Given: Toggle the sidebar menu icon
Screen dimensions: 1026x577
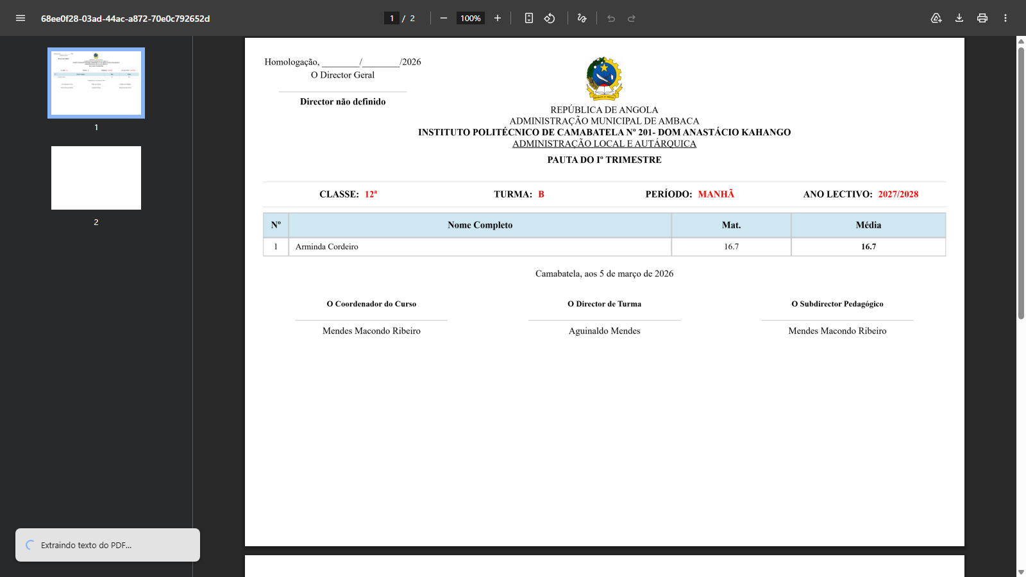Looking at the screenshot, I should click(21, 18).
